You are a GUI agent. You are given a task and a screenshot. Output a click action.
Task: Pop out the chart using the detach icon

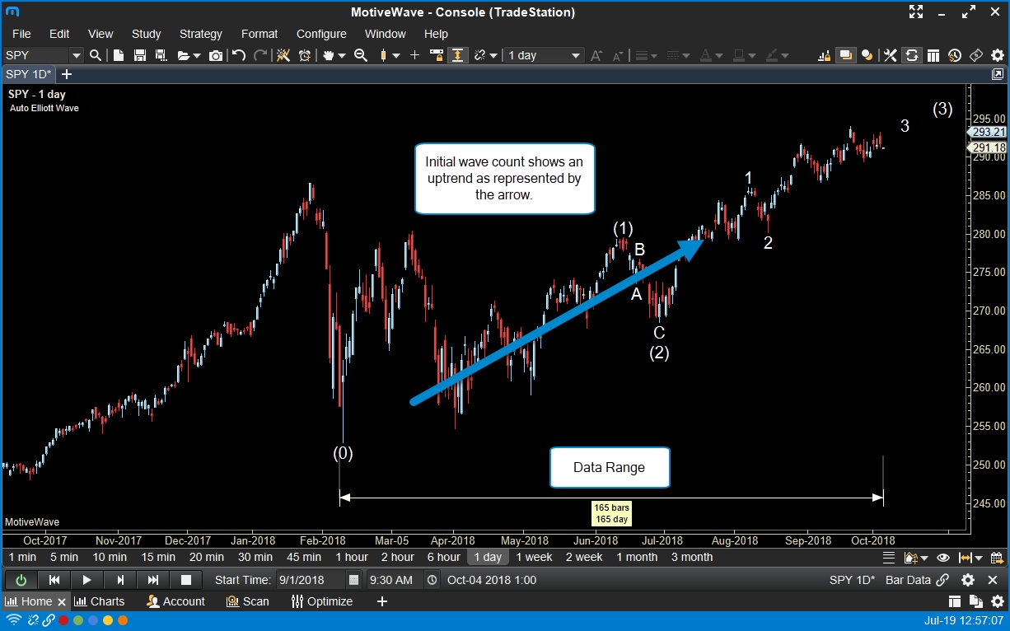pos(998,74)
